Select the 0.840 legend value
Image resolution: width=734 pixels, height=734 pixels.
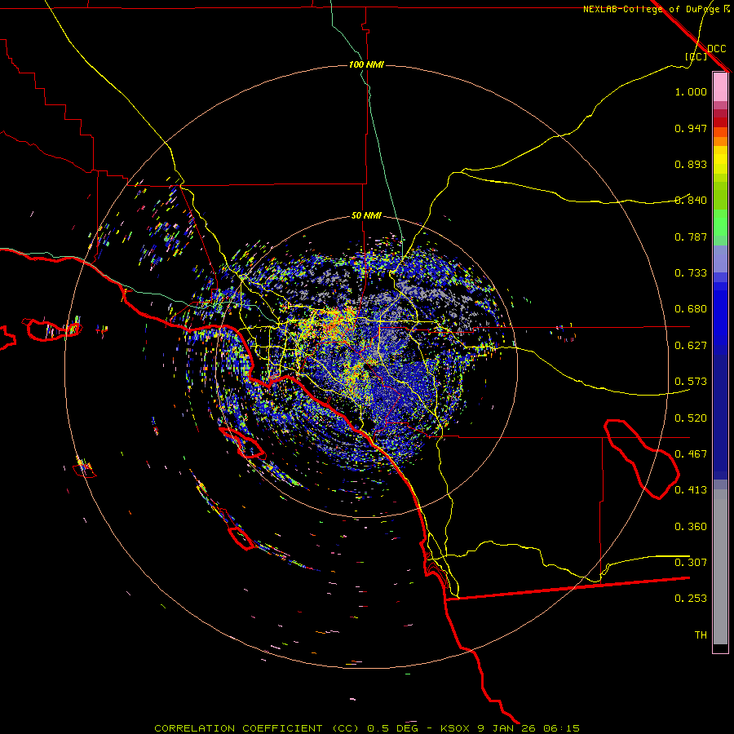[x=691, y=201]
